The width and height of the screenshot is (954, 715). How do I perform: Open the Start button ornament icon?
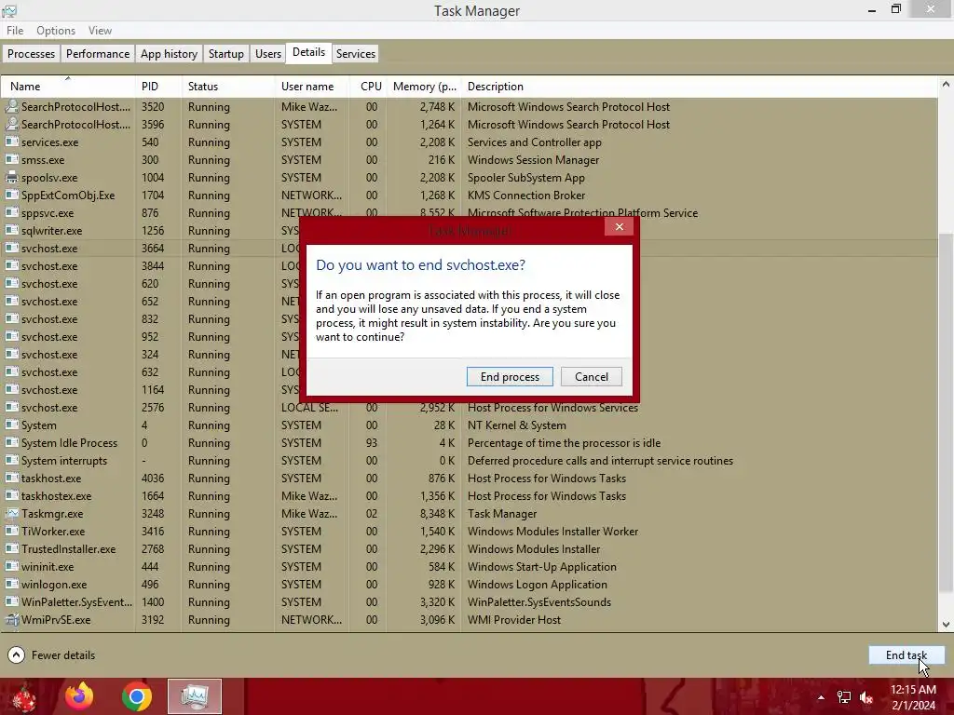(24, 696)
